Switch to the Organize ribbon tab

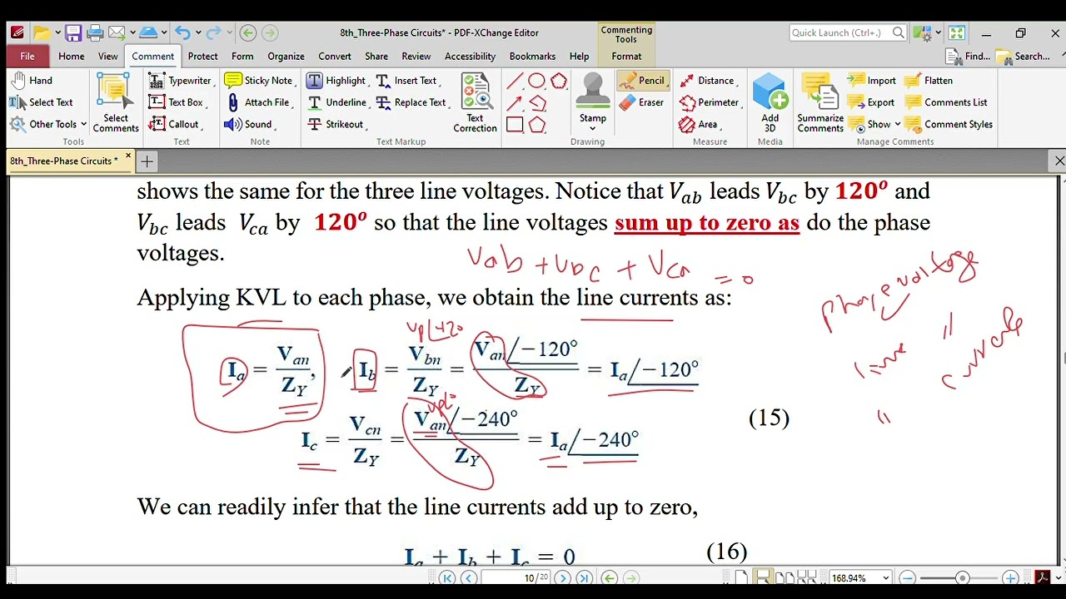[x=286, y=56]
